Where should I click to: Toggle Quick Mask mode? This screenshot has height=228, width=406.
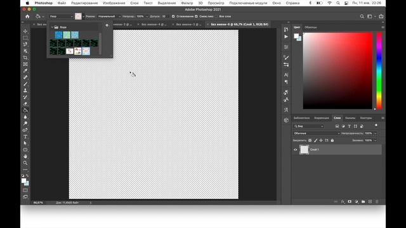click(25, 190)
